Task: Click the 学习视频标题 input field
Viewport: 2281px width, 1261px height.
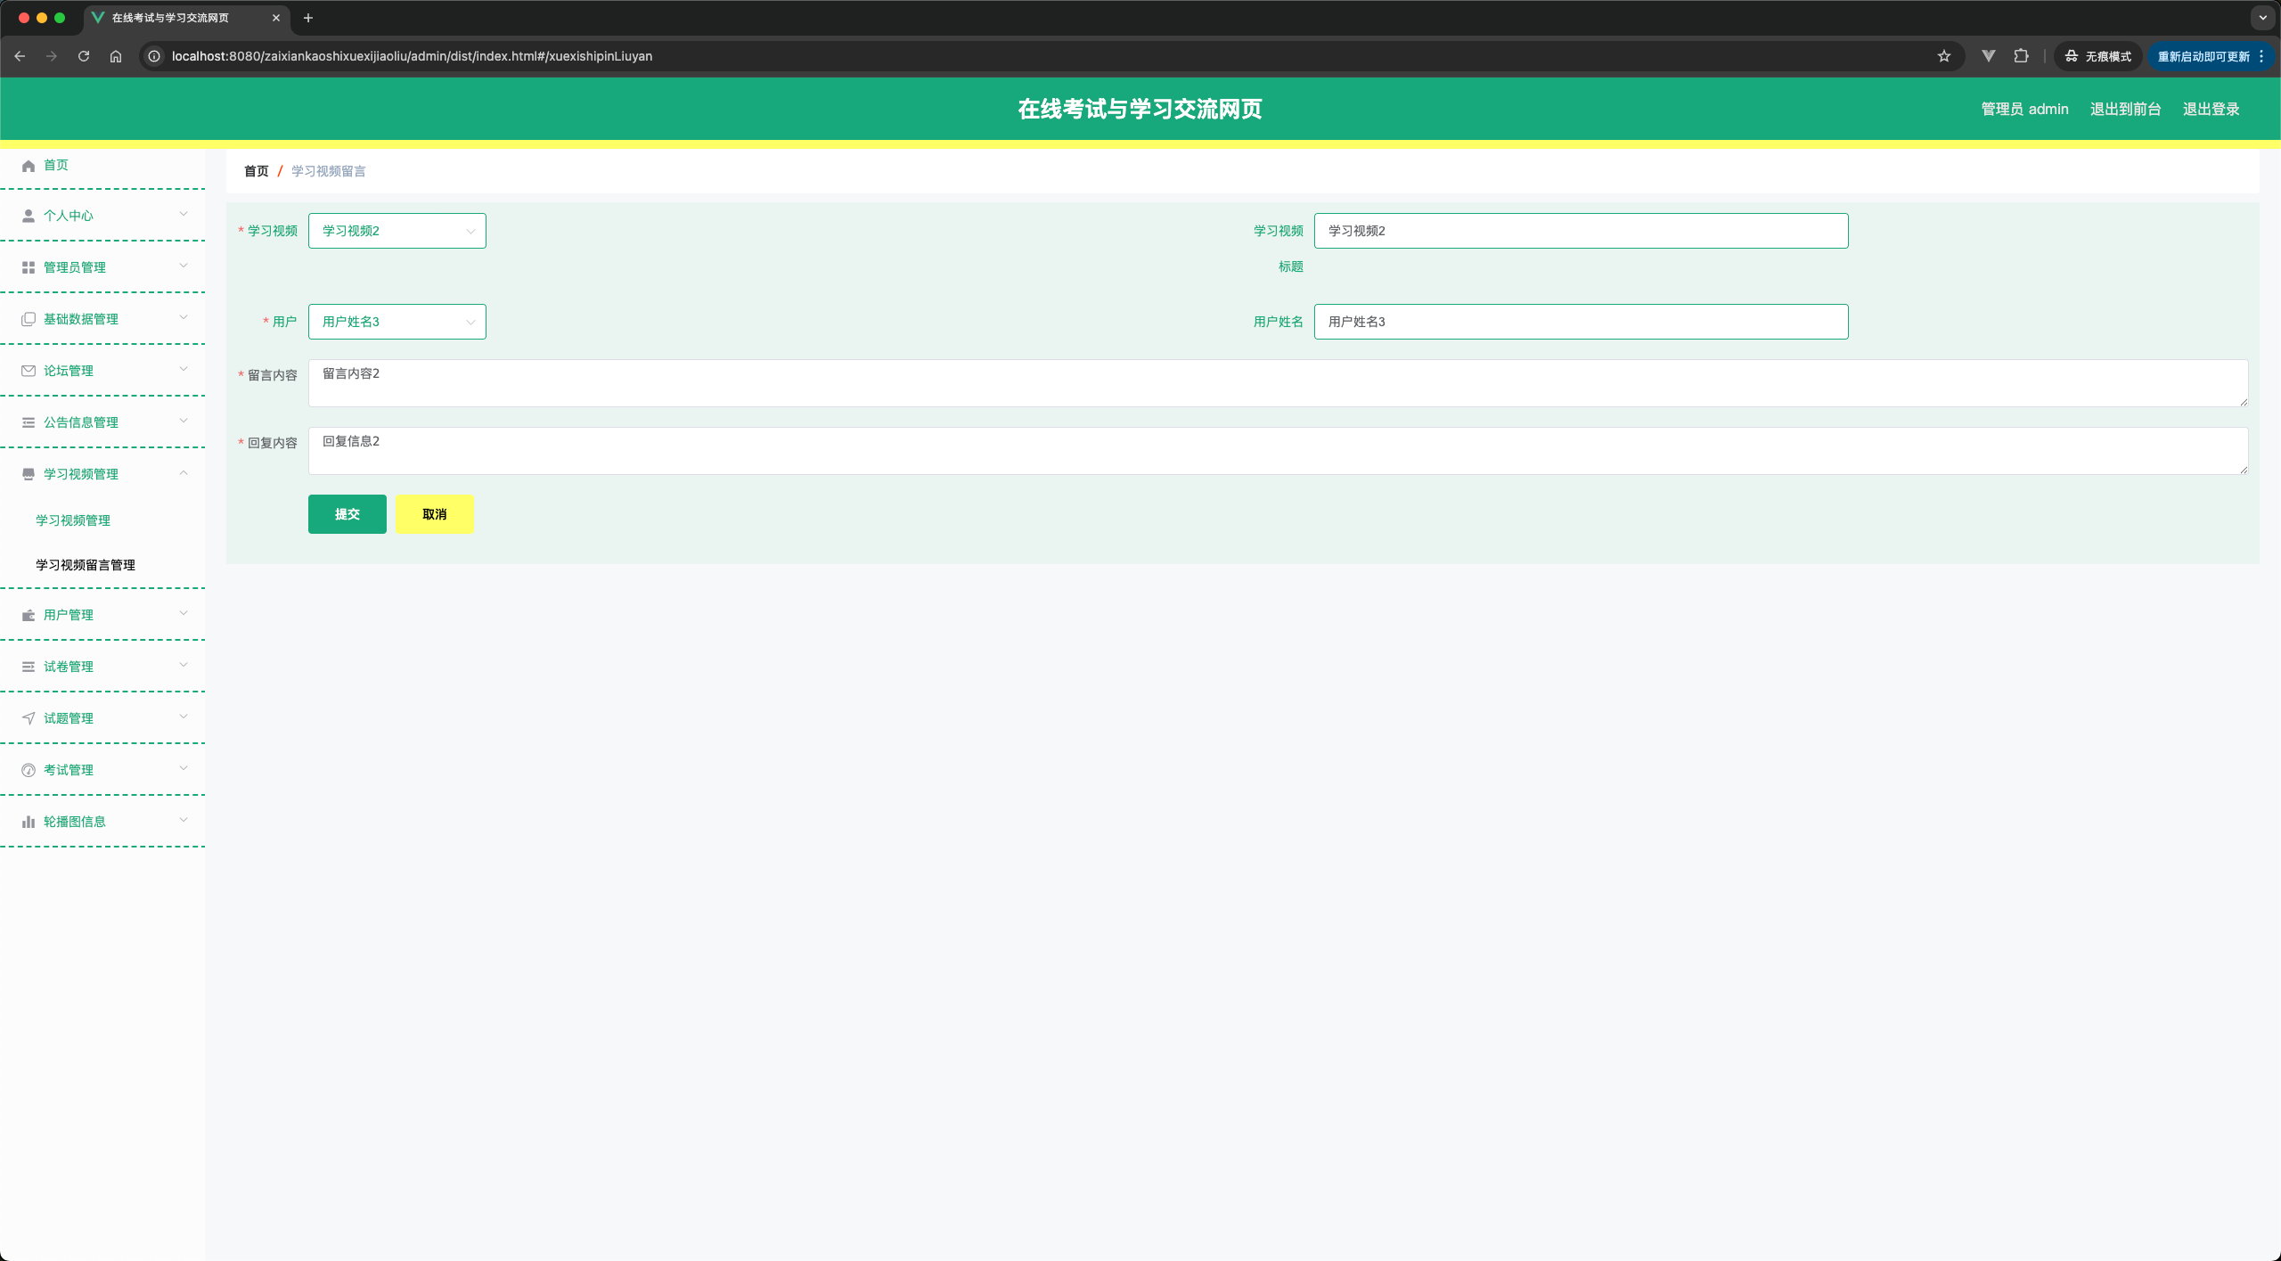Action: [1581, 231]
